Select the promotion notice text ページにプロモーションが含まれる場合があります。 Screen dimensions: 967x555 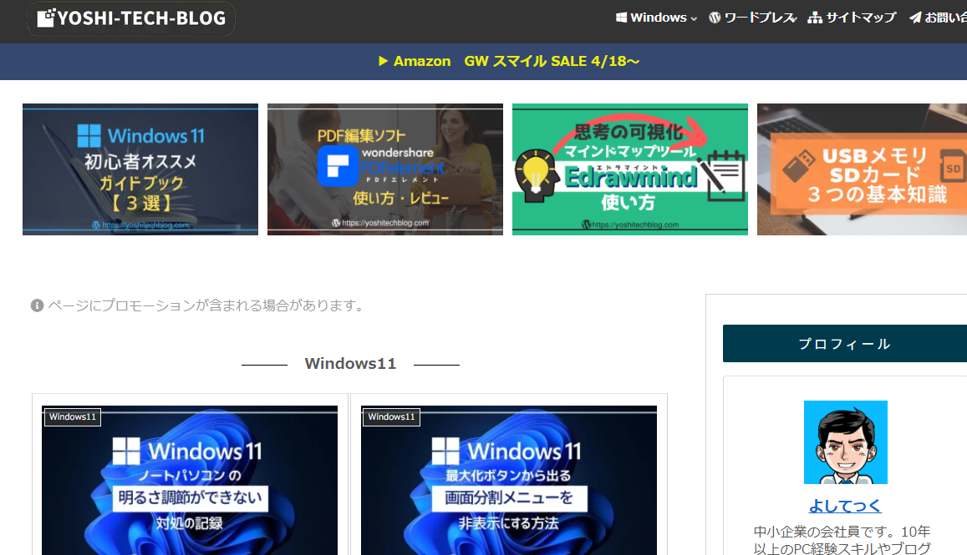tap(207, 305)
